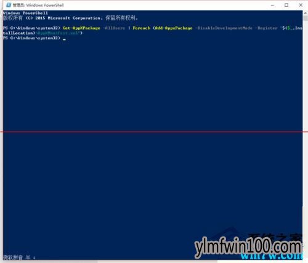Minimize the PowerShell window
The image size is (308, 263).
click(273, 5)
